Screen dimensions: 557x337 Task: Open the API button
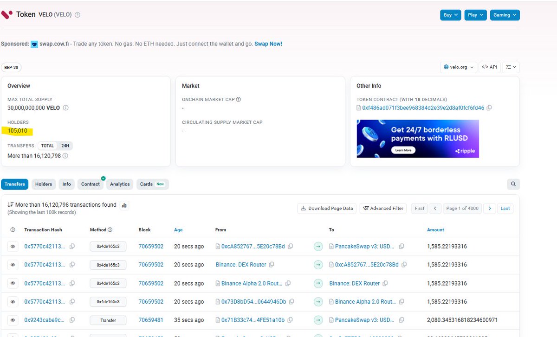tap(489, 67)
